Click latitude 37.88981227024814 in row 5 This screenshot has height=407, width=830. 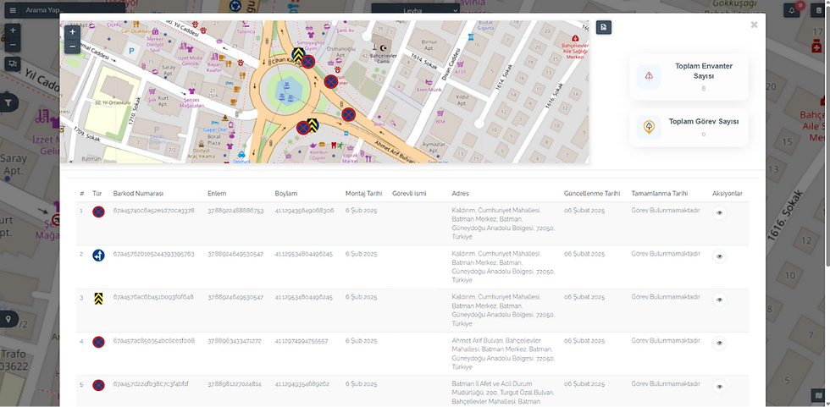[235, 384]
